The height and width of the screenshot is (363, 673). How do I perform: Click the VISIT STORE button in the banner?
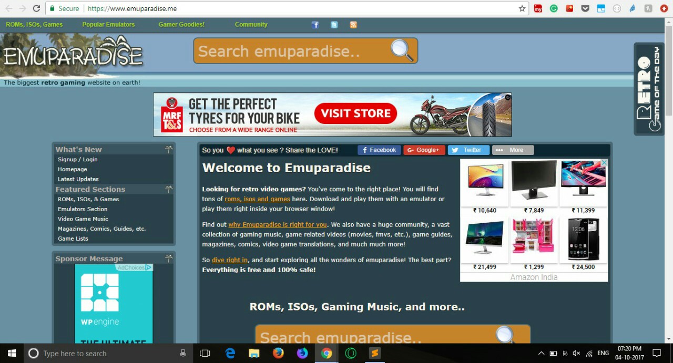(x=355, y=113)
